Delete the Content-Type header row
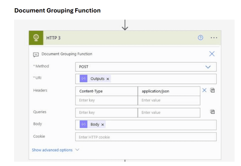The image size is (241, 166). pyautogui.click(x=204, y=90)
